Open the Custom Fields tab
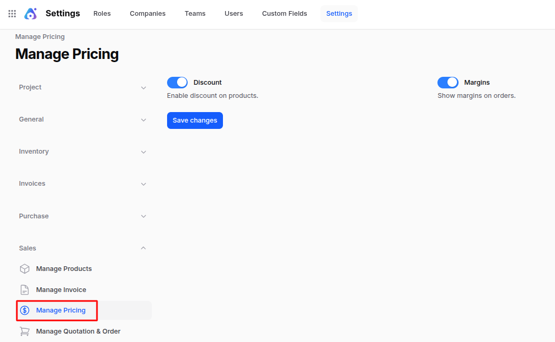 click(x=284, y=14)
